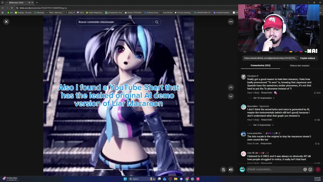Click the browser back arrow
Screen dimensions: 323x182
tap(3, 8)
